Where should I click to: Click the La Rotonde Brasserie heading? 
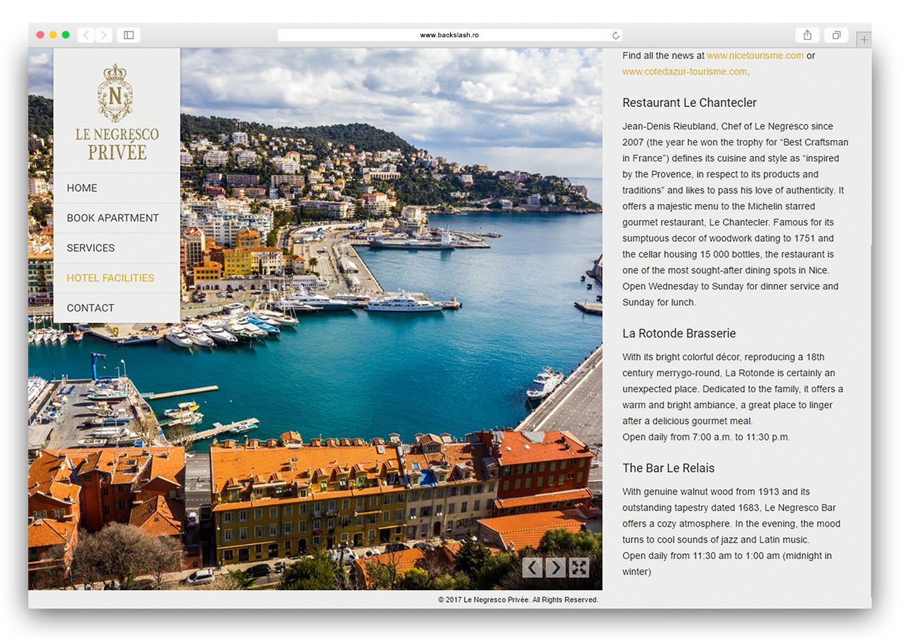point(679,333)
